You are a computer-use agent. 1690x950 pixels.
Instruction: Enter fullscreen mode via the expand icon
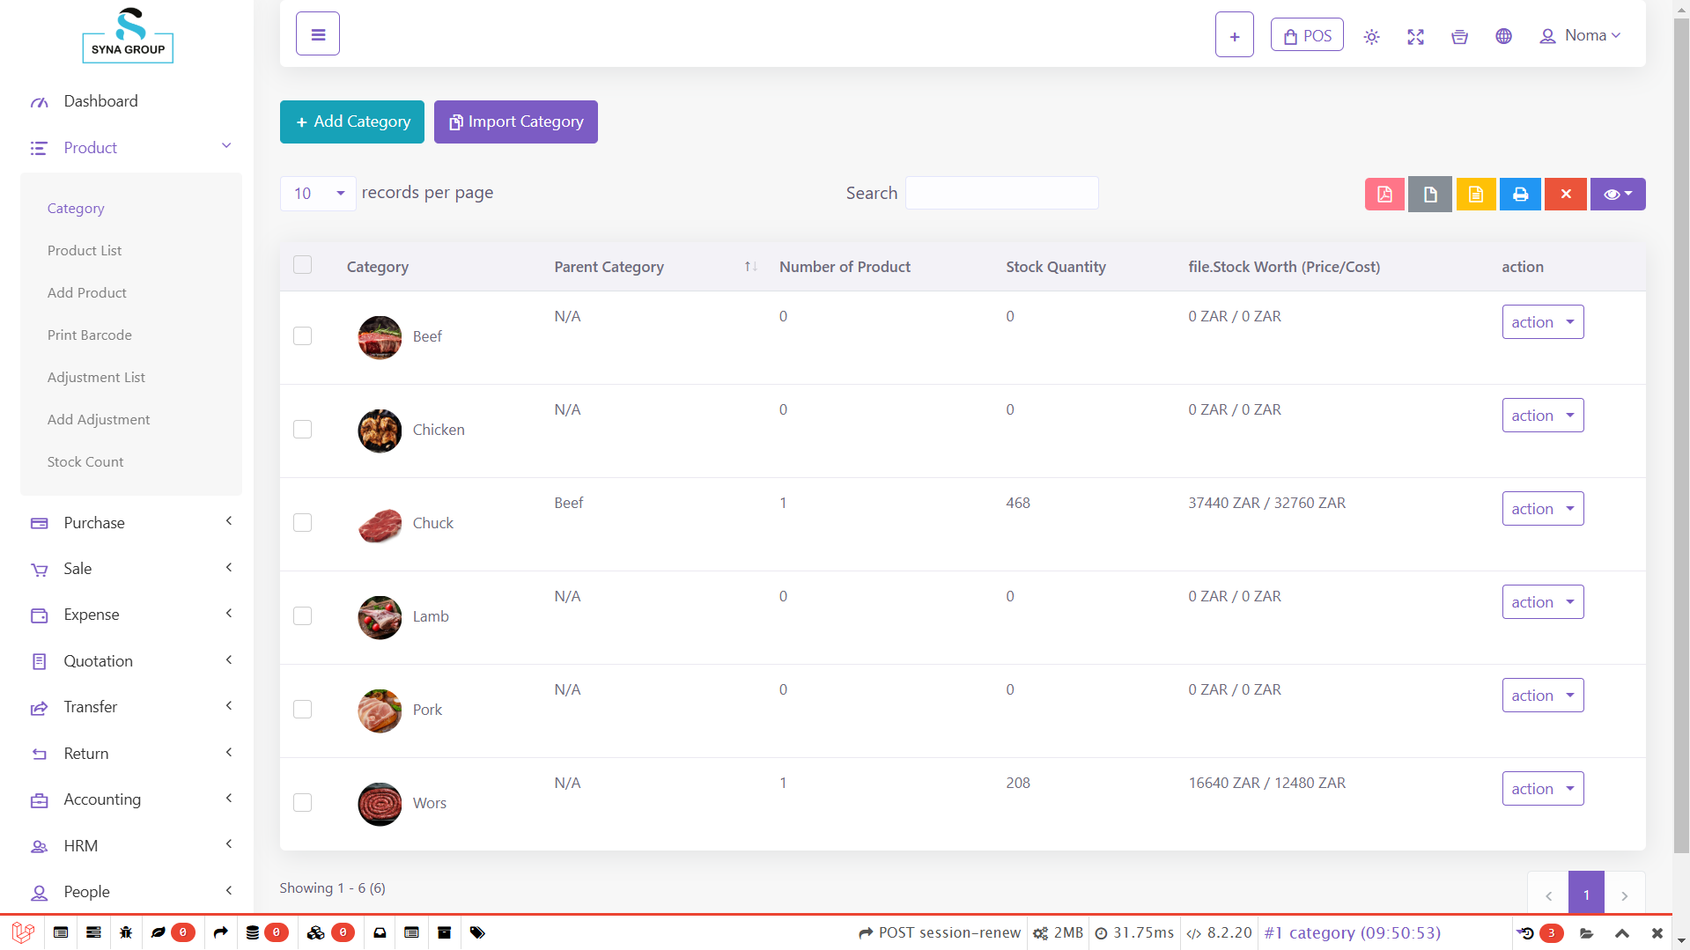[x=1415, y=36]
